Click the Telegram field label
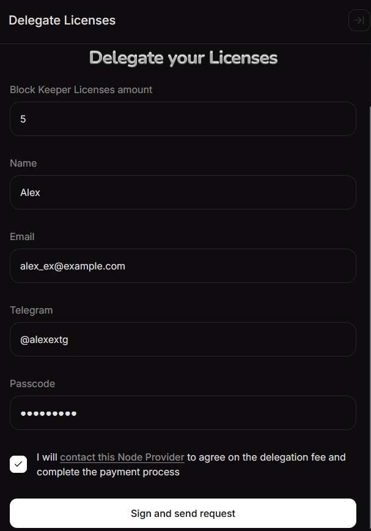Screen dimensions: 371x531 (x=31, y=310)
